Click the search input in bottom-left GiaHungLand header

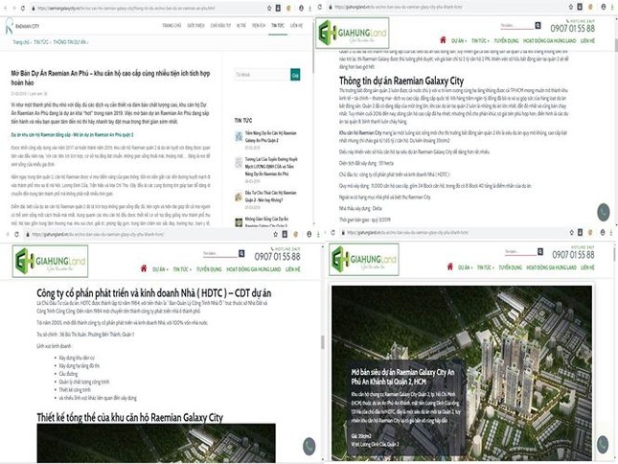[x=220, y=253]
